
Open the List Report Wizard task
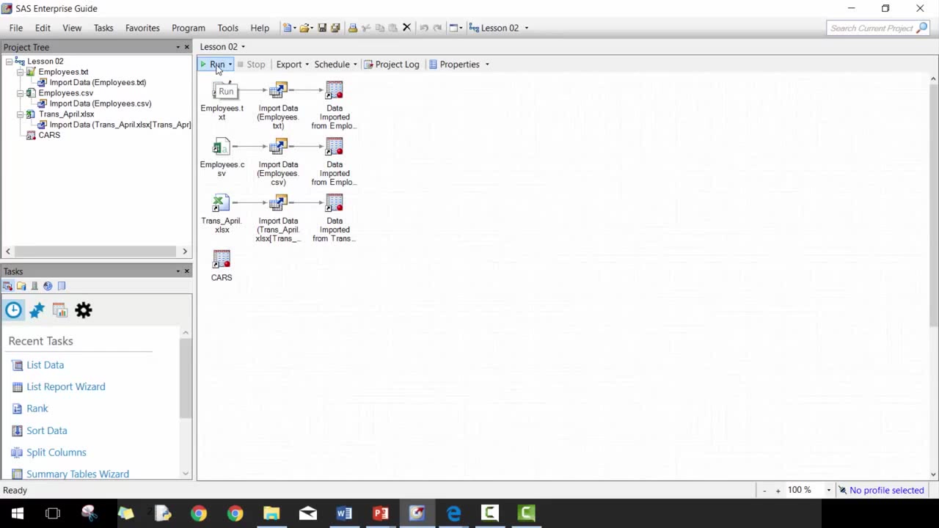point(65,386)
